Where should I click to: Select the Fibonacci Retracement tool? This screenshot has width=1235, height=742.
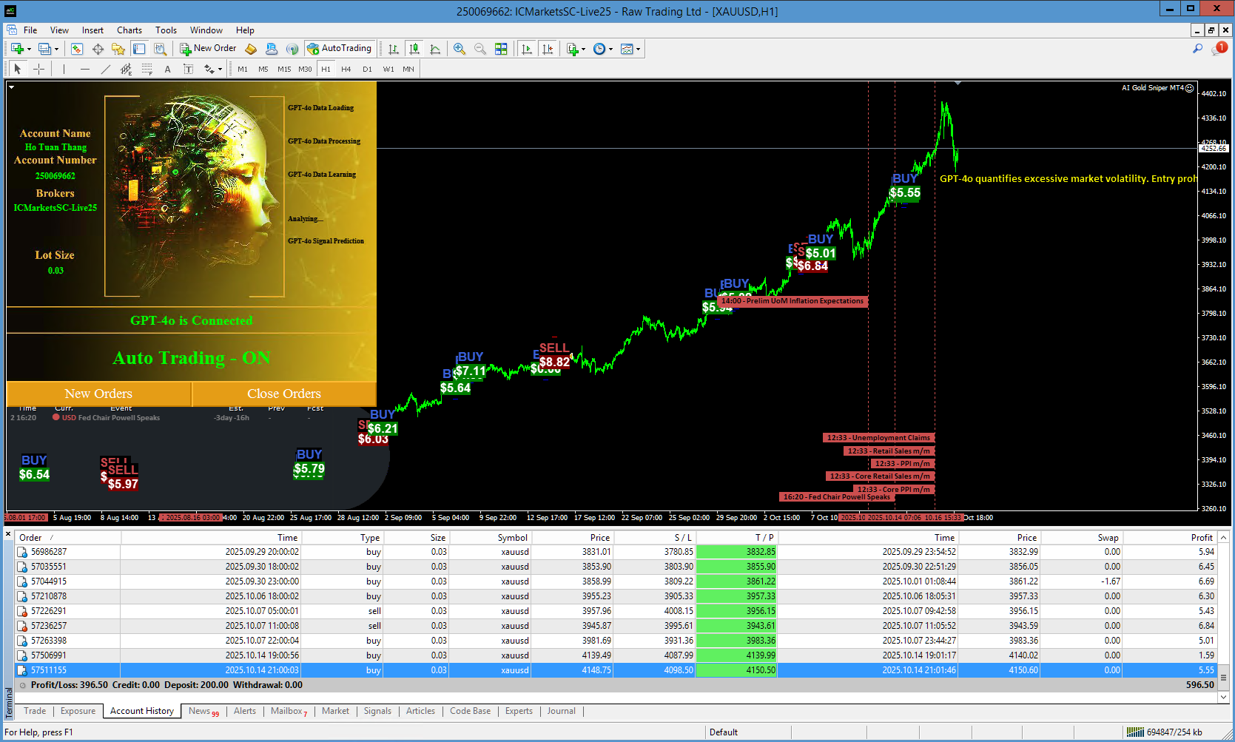147,69
